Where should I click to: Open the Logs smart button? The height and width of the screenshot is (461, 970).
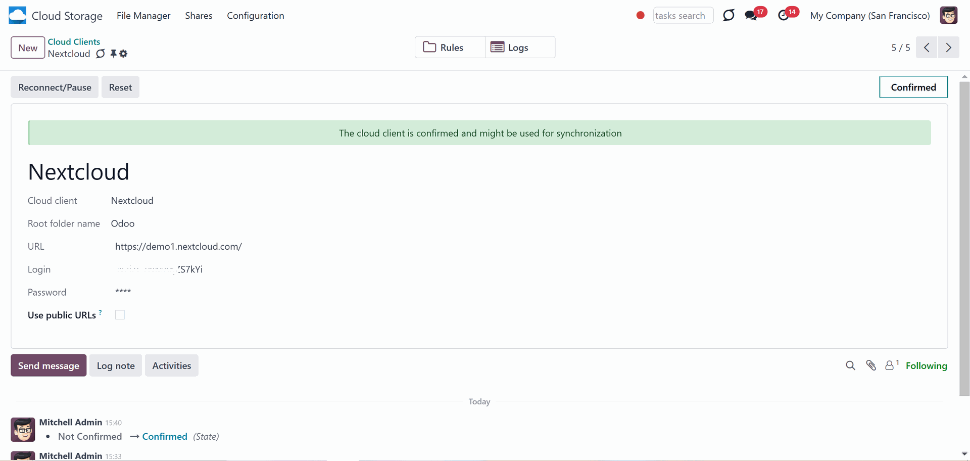pos(520,47)
